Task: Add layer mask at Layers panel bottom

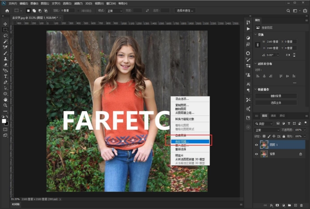Action: (x=277, y=205)
